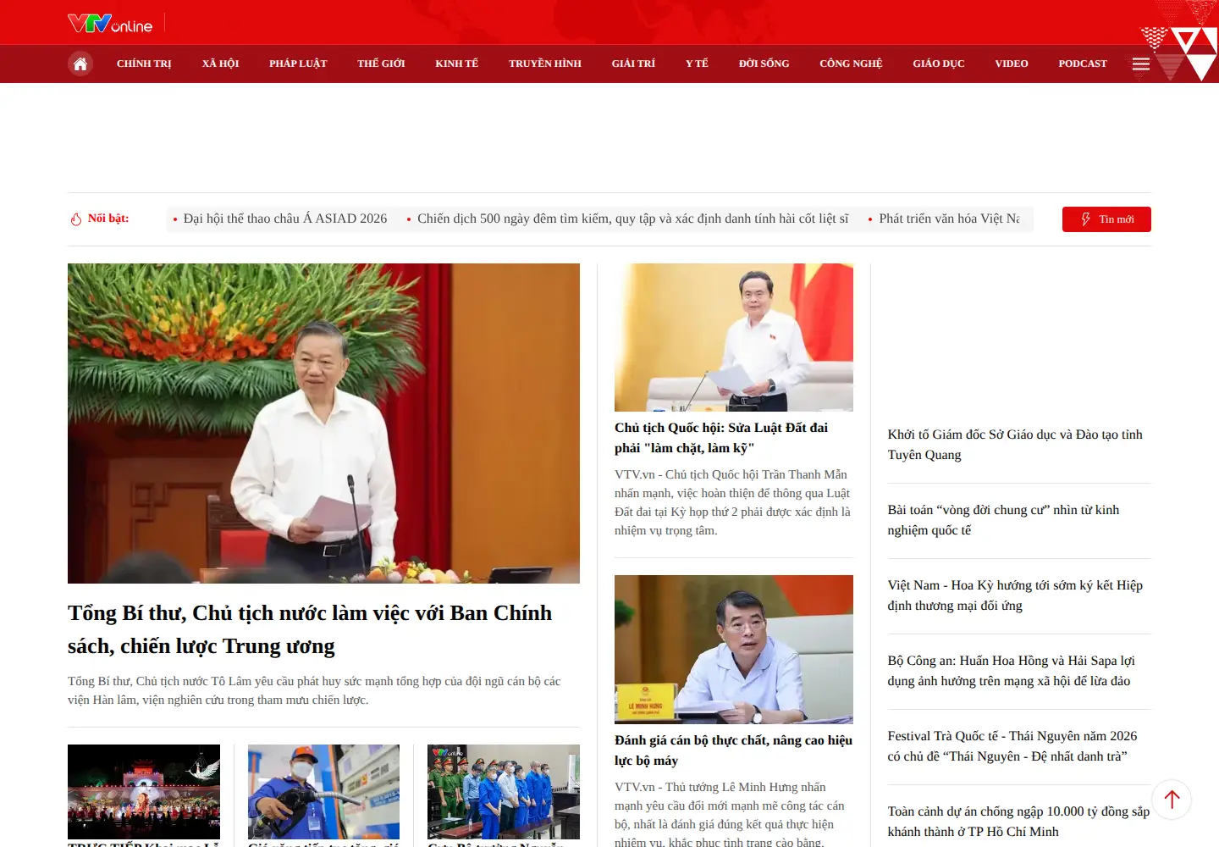Open article Chủ tịch Quốc hội: Sửa Luật Đất đai

coord(721,438)
